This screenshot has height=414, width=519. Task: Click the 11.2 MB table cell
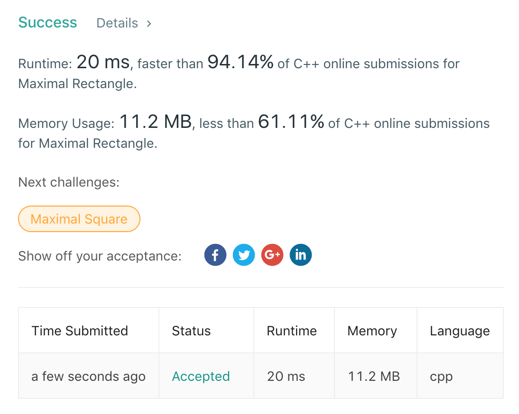tap(374, 376)
